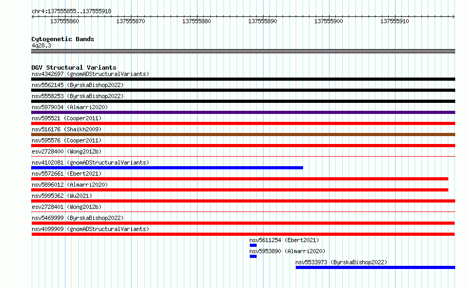Click the DGV Structural Variants track title
The height and width of the screenshot is (288, 470).
point(74,68)
